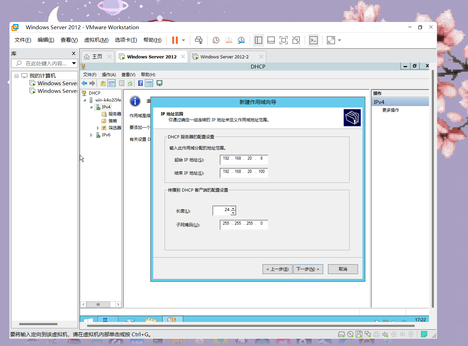The image size is (468, 346).
Task: Toggle the show/hide action pane icon
Action: 149,83
